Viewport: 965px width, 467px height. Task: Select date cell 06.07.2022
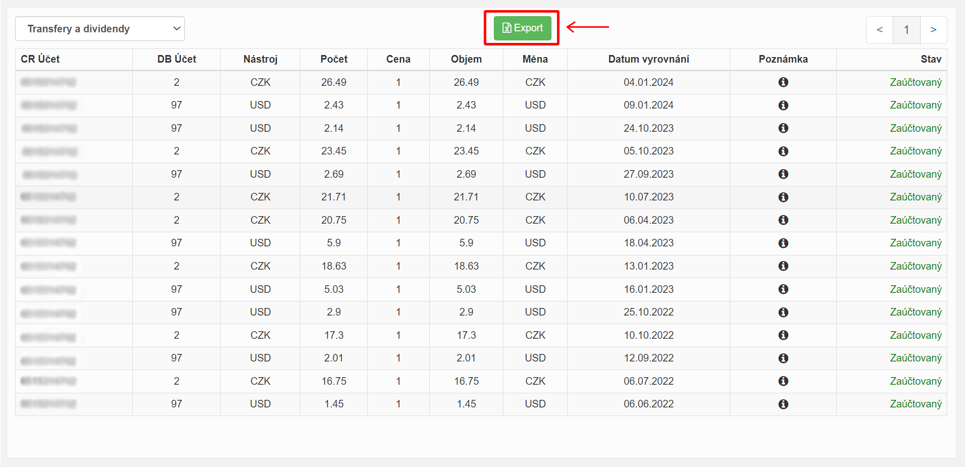pyautogui.click(x=649, y=381)
